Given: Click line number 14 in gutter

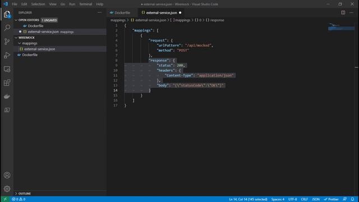Looking at the screenshot, I should click(116, 90).
